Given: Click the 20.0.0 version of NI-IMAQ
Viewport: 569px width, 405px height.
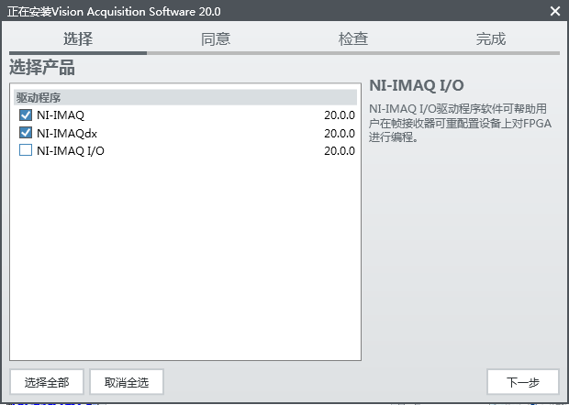Looking at the screenshot, I should tap(339, 115).
